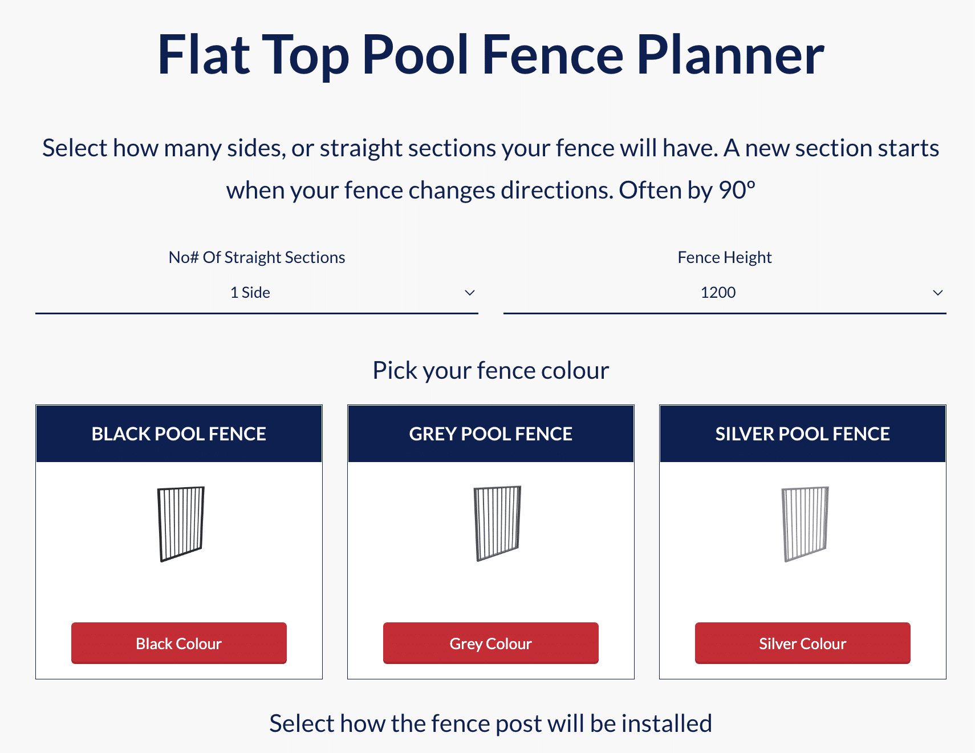Click the silver fence panel image
Screen dimensions: 975x753
click(805, 524)
